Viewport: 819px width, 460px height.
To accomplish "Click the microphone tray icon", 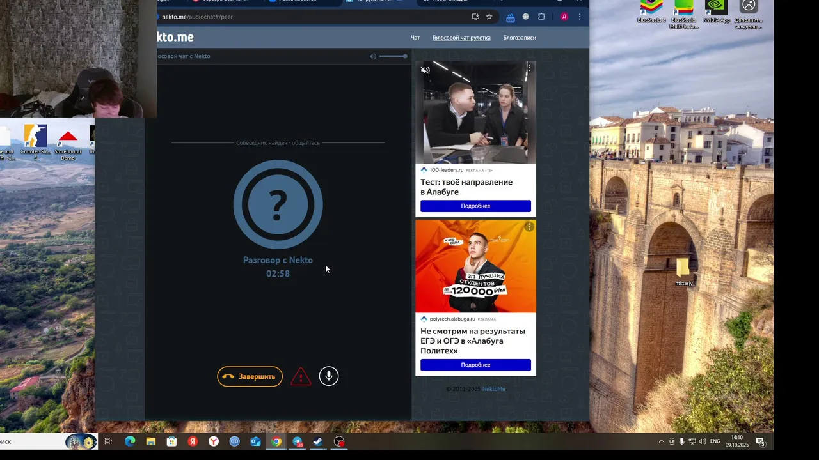I will click(x=681, y=441).
